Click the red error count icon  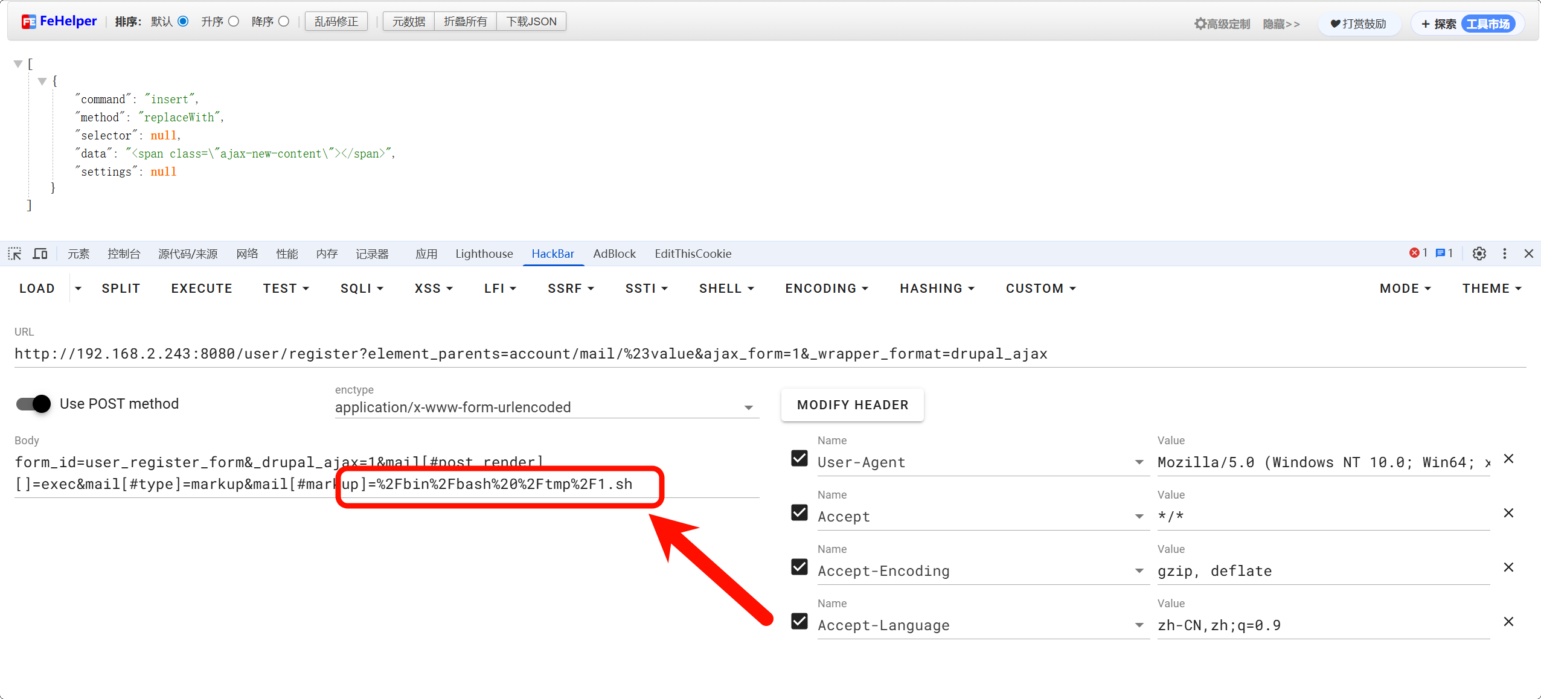click(x=1414, y=253)
